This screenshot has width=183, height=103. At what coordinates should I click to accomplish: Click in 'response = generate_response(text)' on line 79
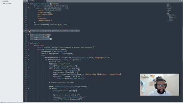tap(69, 97)
